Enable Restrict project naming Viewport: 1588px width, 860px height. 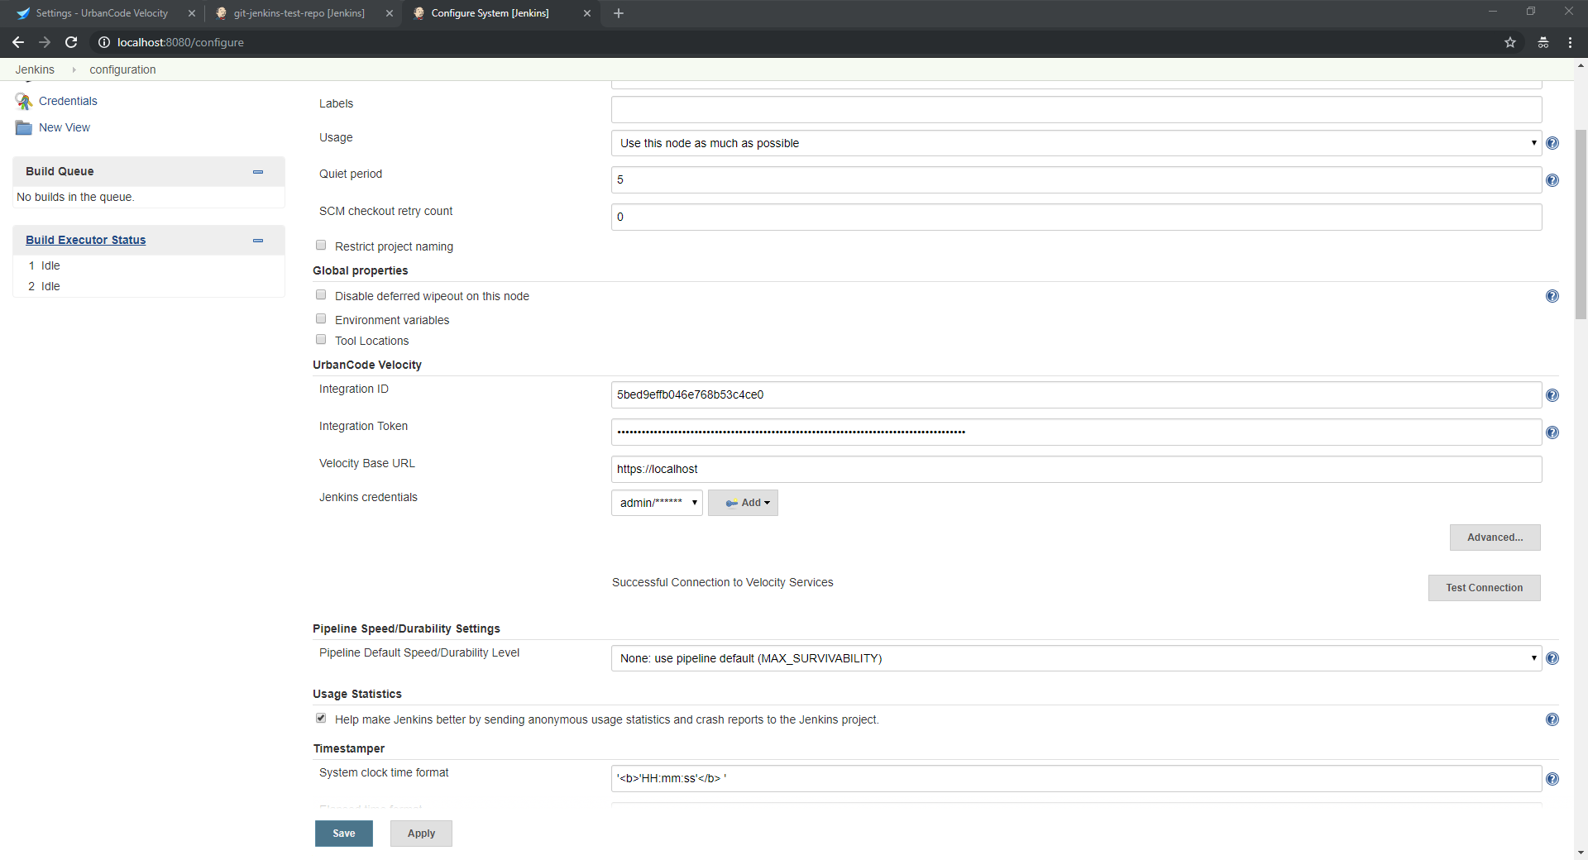coord(321,245)
